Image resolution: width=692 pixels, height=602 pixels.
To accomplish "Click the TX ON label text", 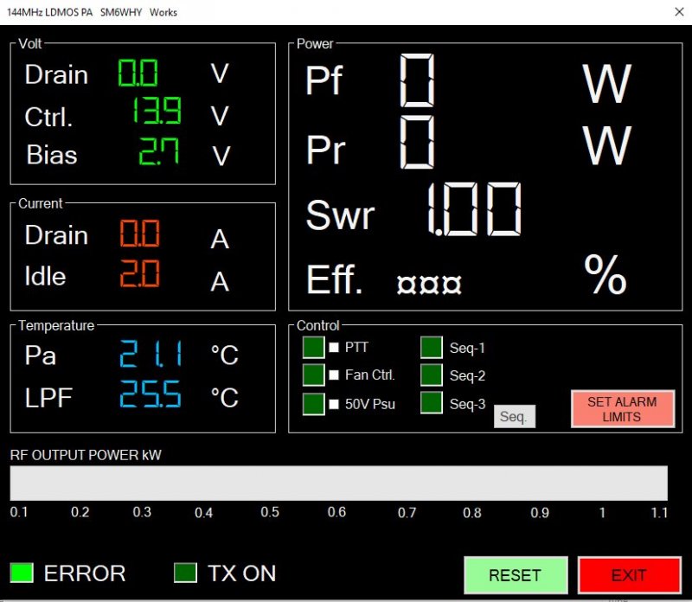I will (x=242, y=573).
